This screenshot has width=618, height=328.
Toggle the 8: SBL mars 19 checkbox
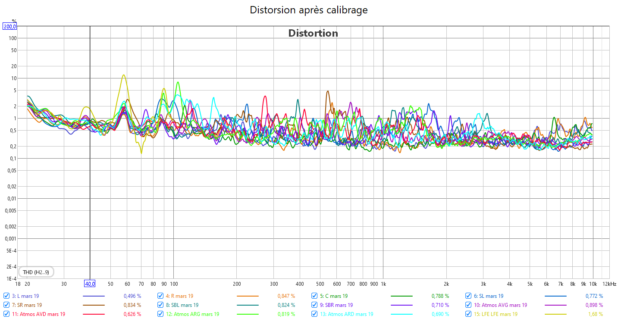160,305
